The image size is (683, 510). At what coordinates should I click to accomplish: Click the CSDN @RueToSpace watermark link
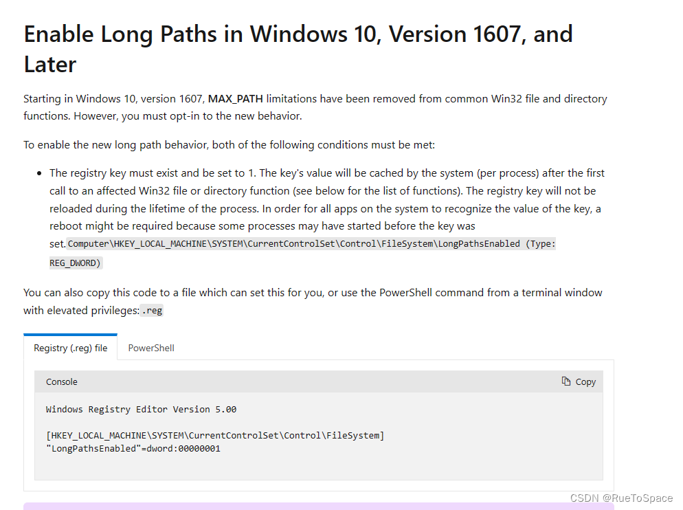[620, 498]
